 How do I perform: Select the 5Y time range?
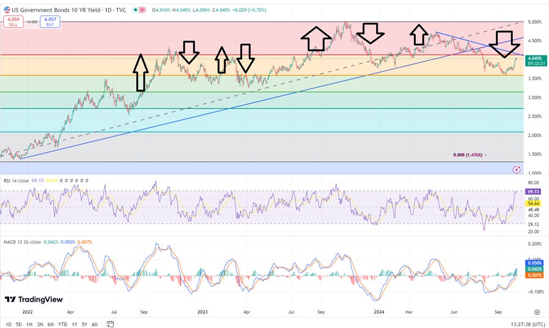(84, 324)
